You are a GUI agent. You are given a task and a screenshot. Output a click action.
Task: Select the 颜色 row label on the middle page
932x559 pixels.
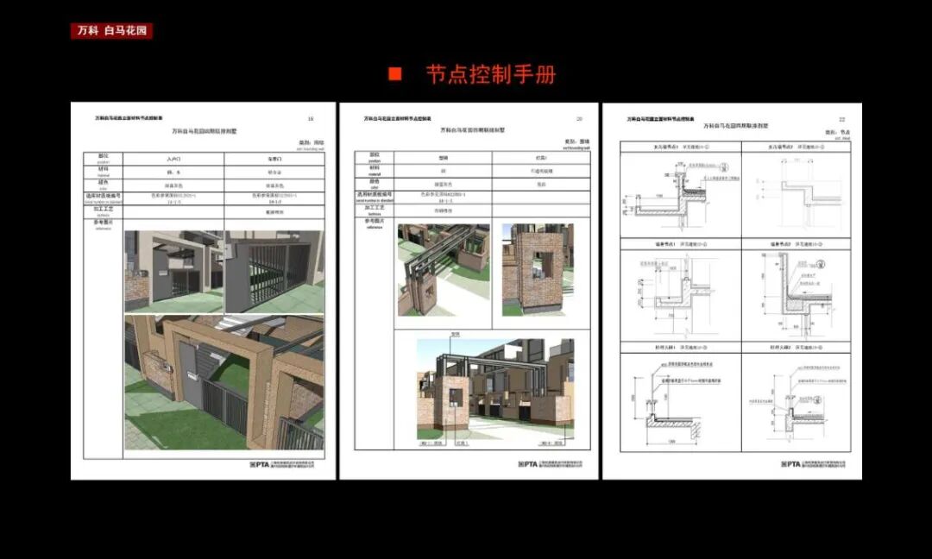coord(375,184)
